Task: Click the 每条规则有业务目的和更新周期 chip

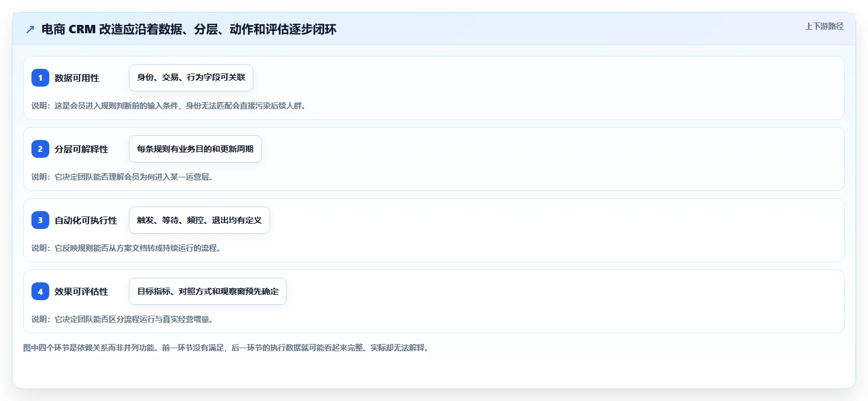Action: coord(195,149)
